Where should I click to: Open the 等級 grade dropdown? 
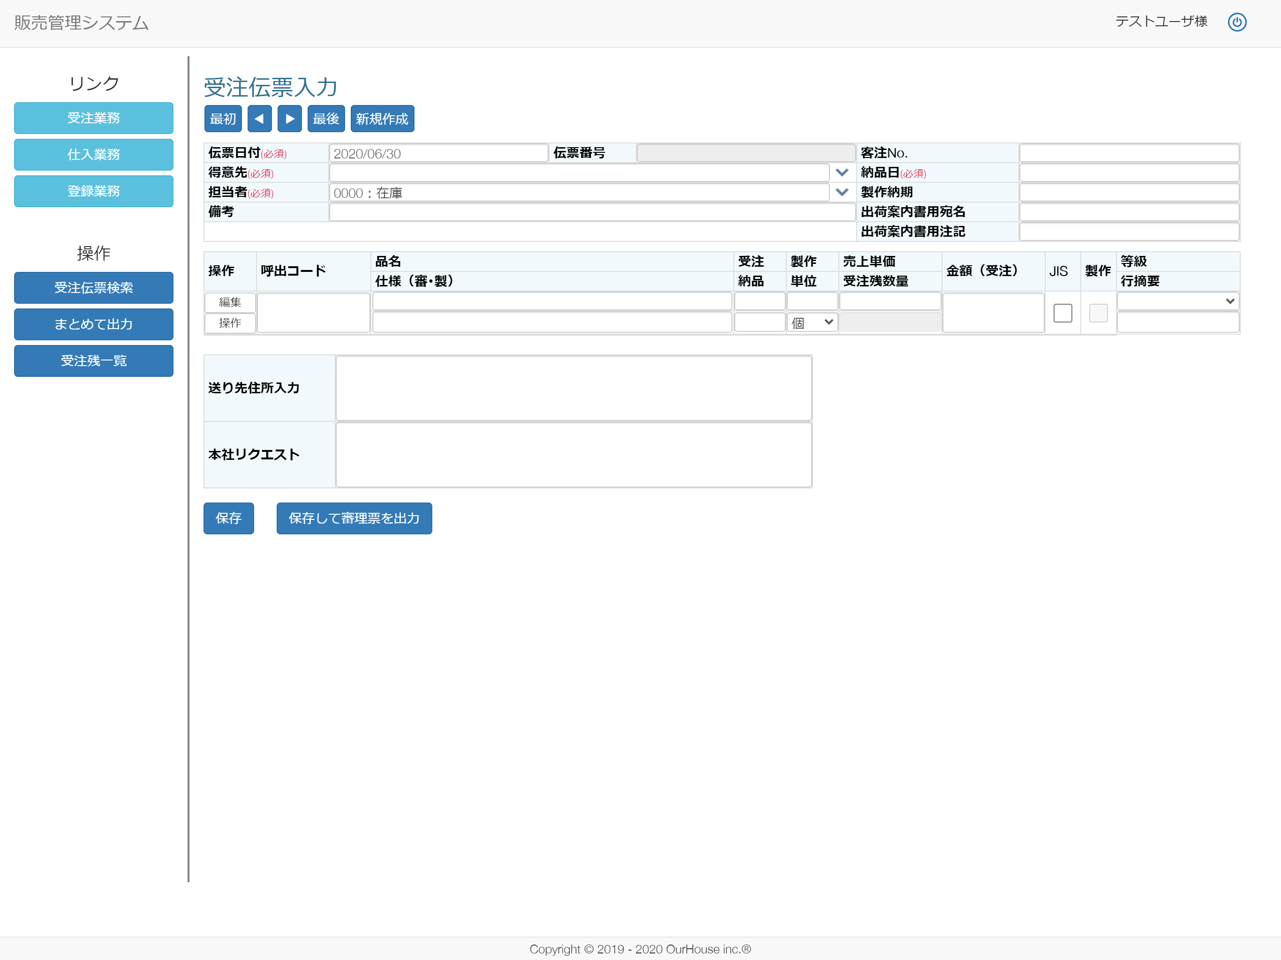1177,301
